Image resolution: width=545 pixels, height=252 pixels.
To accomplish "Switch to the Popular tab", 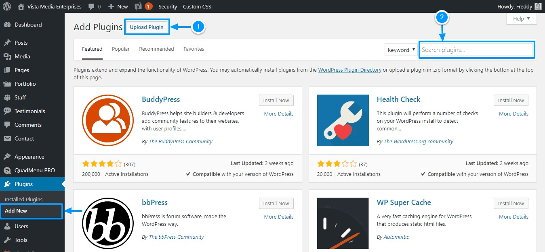I will 121,49.
